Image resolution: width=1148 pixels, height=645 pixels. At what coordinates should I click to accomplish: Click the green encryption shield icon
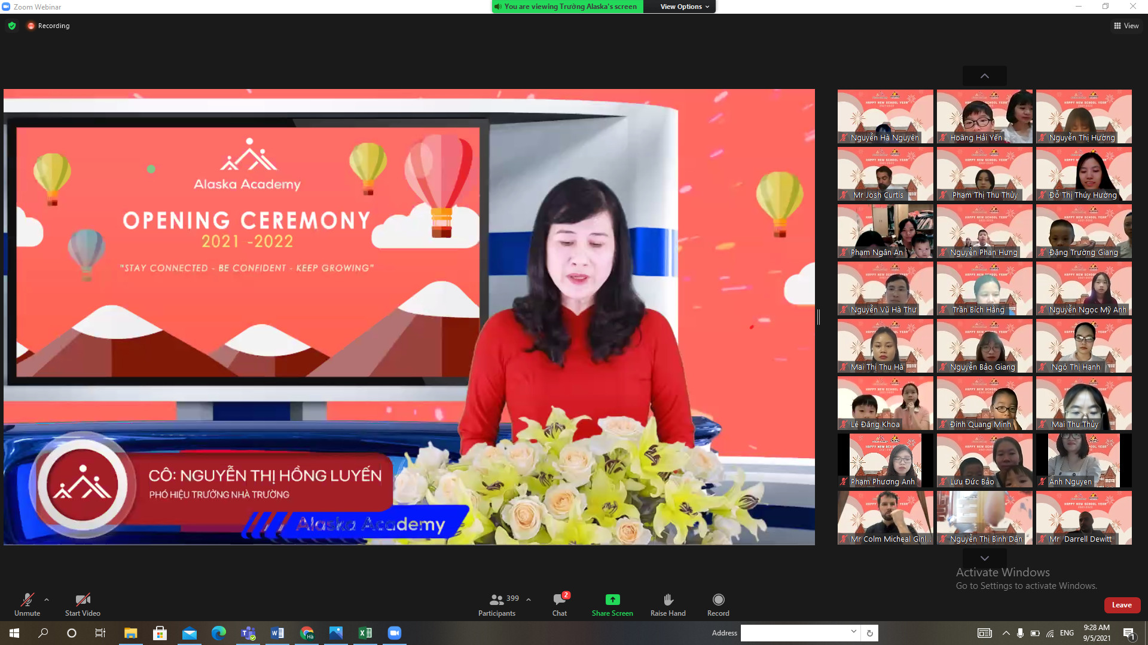tap(12, 26)
